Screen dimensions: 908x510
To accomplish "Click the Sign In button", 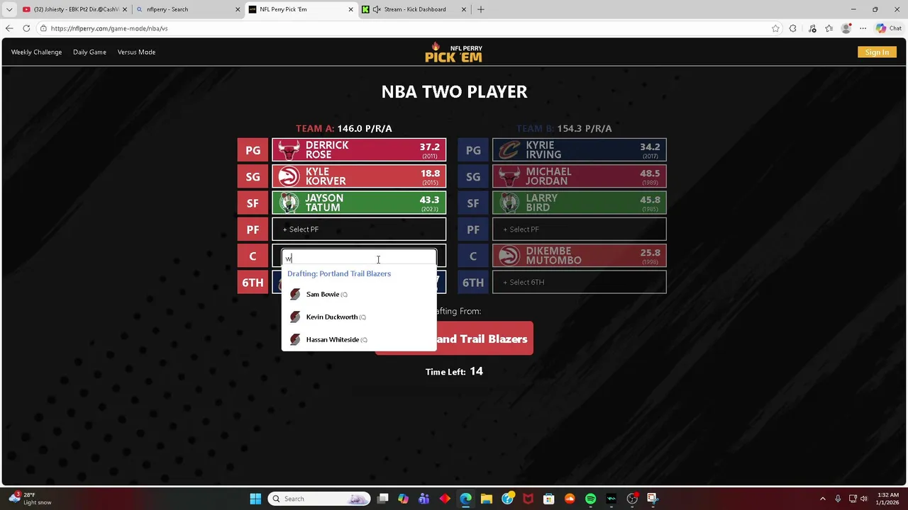I will coord(877,52).
